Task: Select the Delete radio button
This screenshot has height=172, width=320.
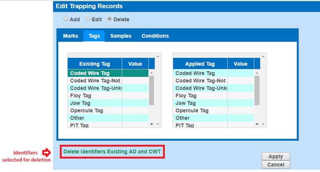Action: coord(110,19)
